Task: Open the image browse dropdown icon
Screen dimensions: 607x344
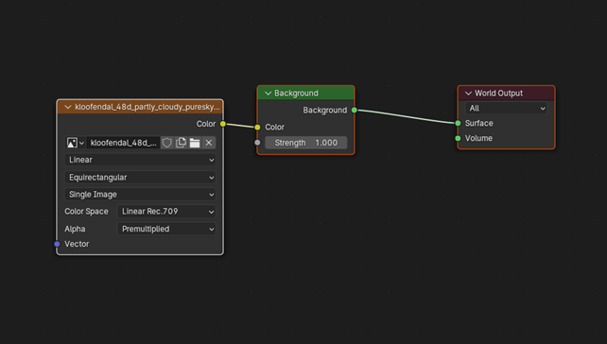Action: click(76, 143)
